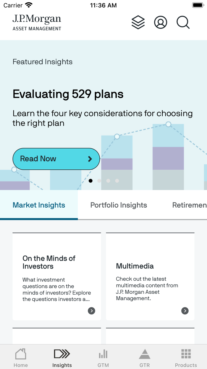The width and height of the screenshot is (207, 369).
Task: Select the Home icon in bottom navigation
Action: (20, 357)
